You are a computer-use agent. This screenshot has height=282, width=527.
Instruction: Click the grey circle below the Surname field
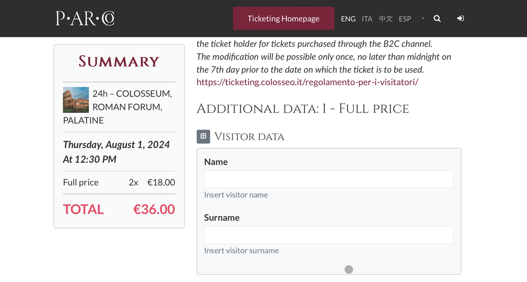[349, 269]
